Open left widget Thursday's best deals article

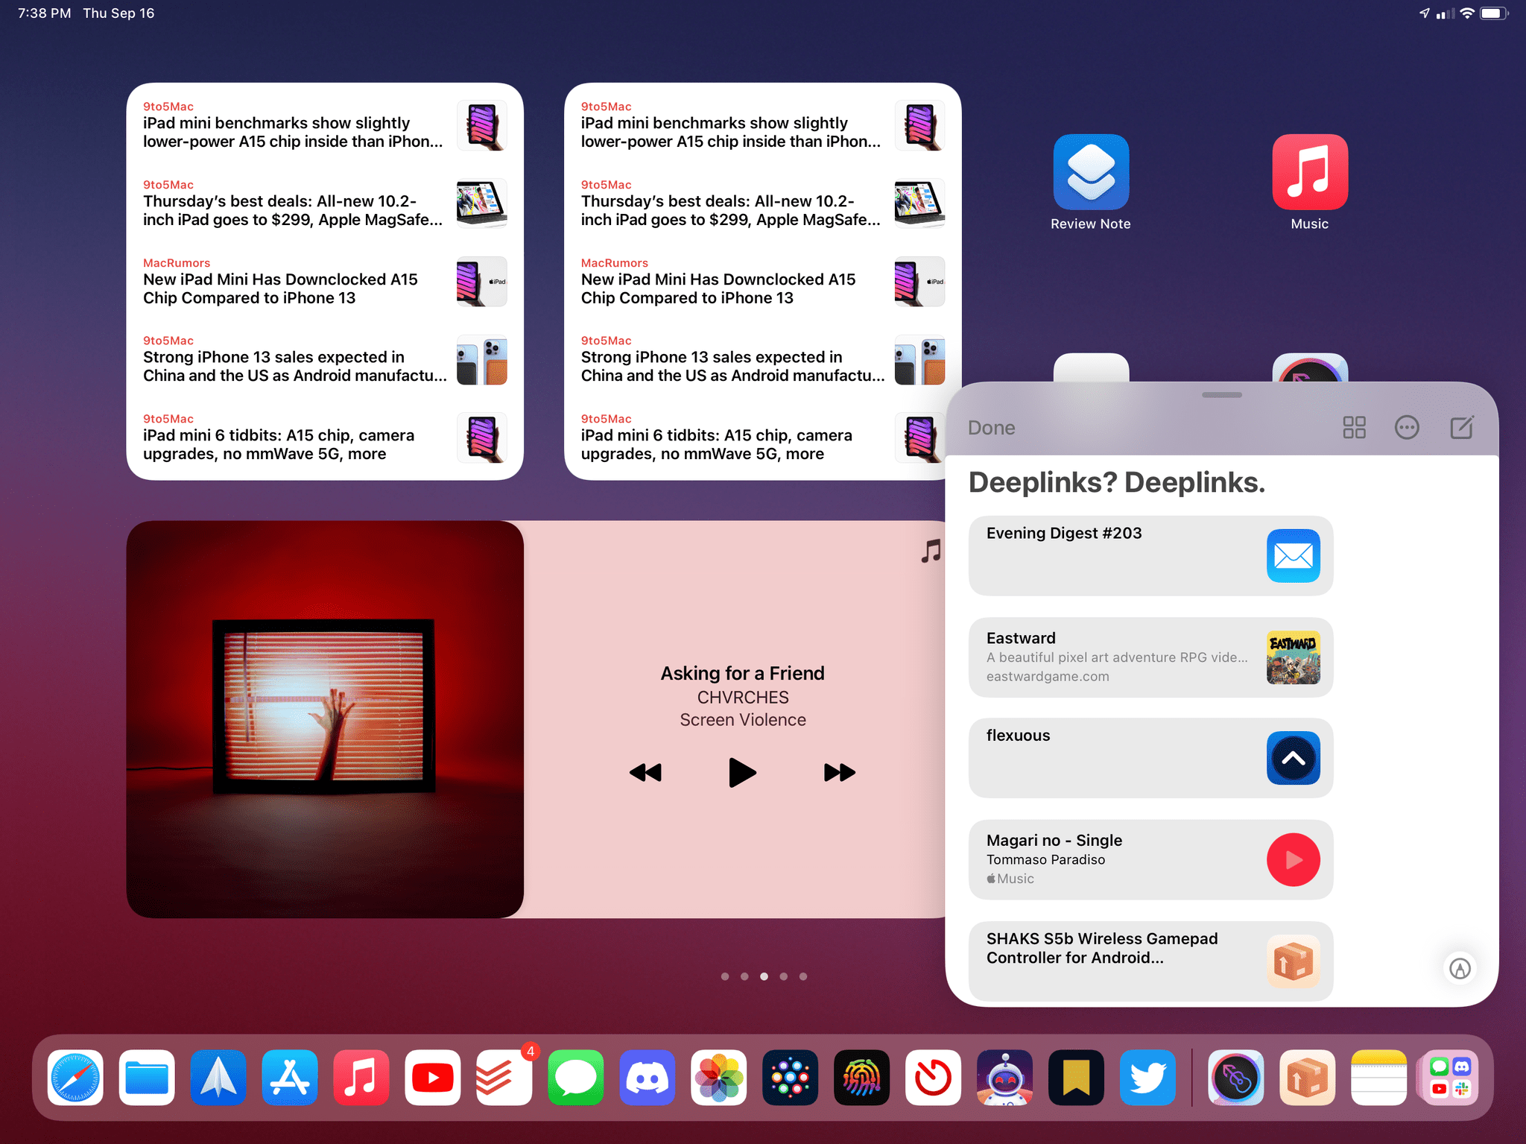tap(325, 203)
